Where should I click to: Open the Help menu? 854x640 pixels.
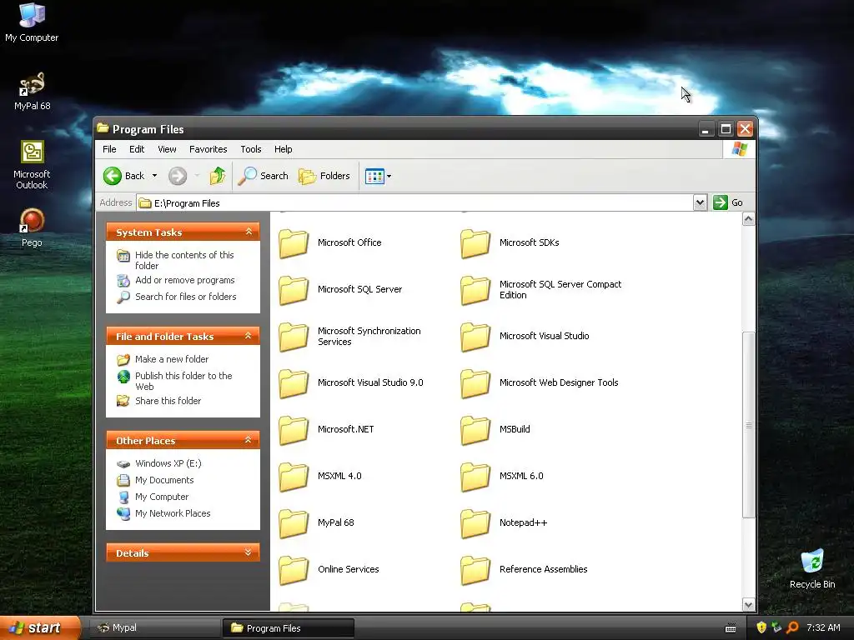click(x=283, y=149)
